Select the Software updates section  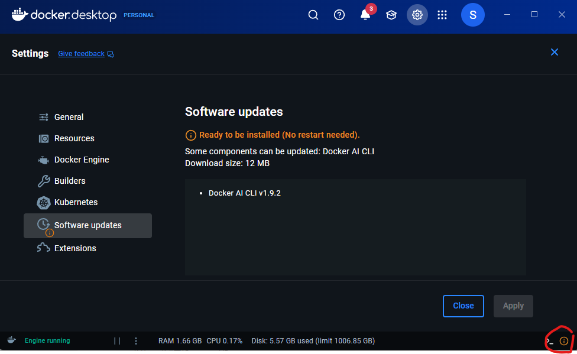click(x=87, y=226)
